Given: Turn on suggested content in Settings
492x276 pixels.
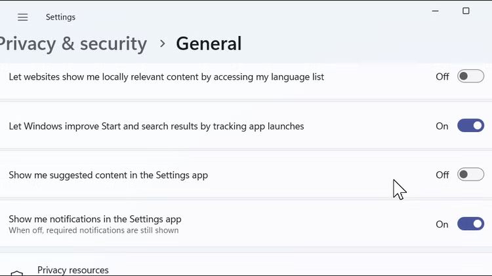Looking at the screenshot, I should tap(470, 175).
